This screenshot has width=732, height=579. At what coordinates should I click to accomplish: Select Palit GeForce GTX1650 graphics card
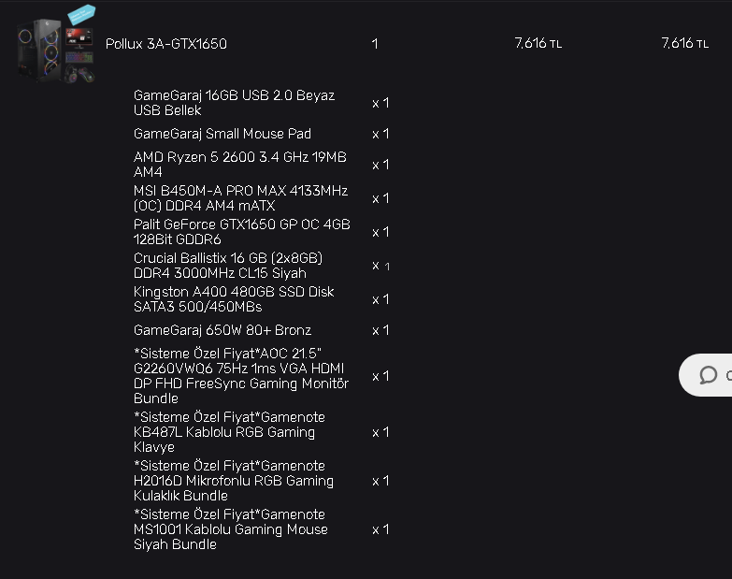pos(242,232)
